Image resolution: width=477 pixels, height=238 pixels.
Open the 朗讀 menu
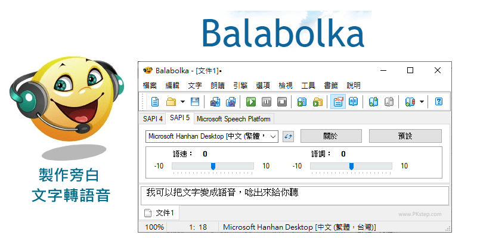[218, 86]
